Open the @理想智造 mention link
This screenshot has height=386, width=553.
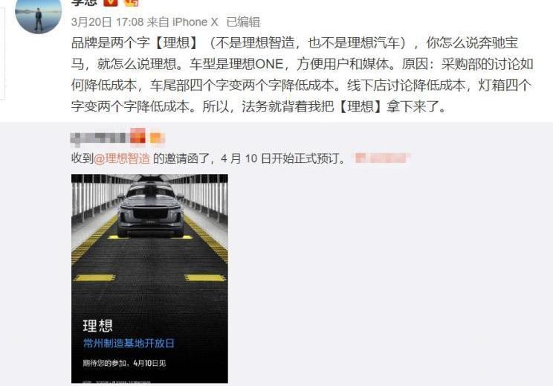pos(122,158)
